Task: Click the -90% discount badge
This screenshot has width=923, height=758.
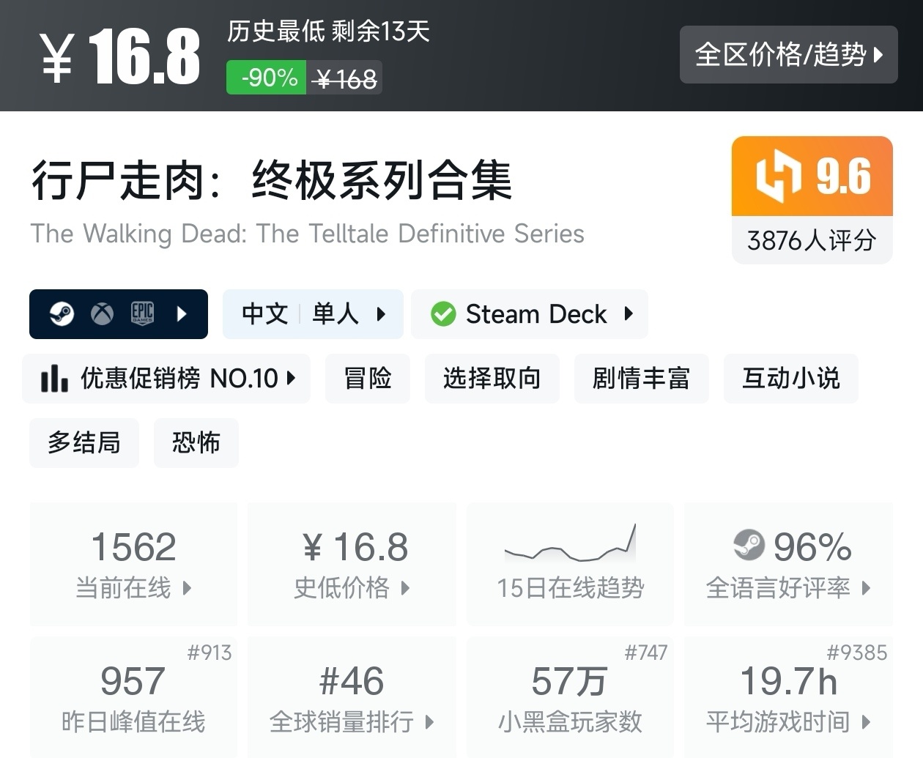Action: point(270,78)
